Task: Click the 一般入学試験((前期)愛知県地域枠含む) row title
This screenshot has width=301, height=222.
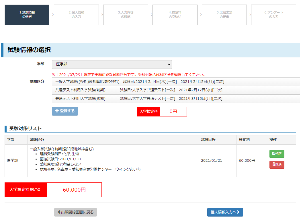Action: (x=62, y=149)
